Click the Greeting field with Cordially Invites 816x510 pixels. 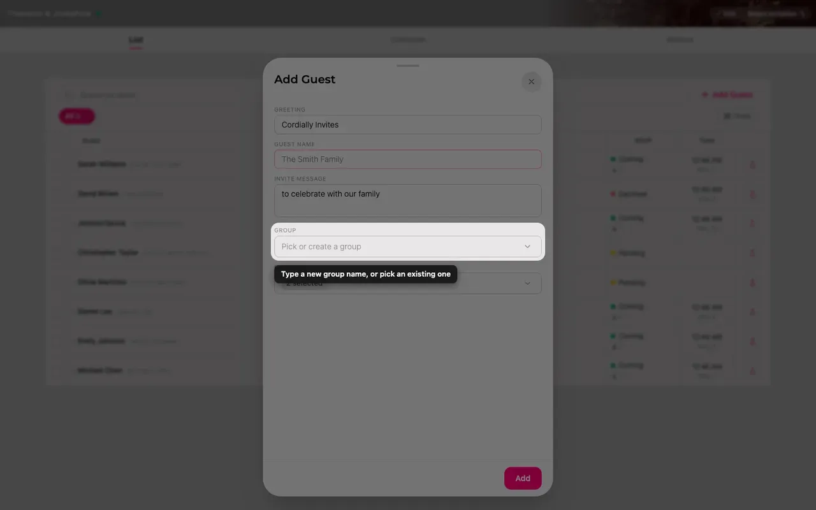[408, 124]
